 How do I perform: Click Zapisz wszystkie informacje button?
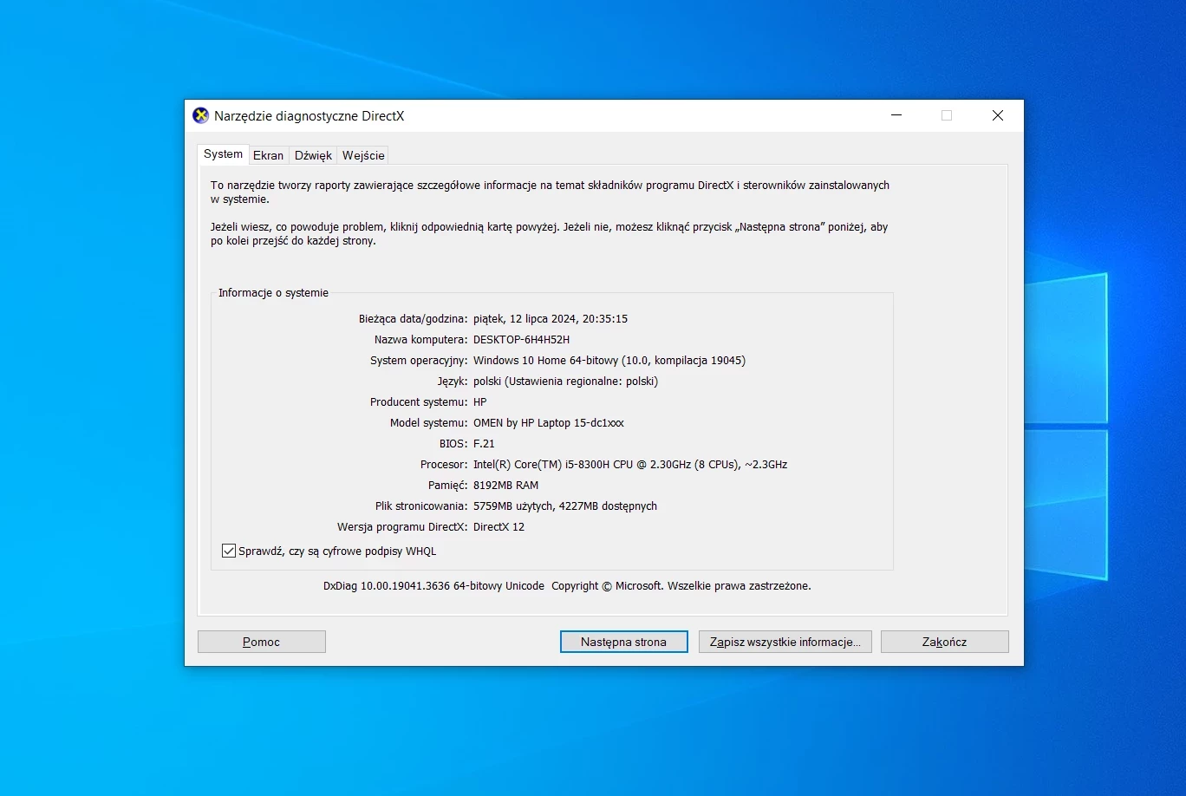785,642
